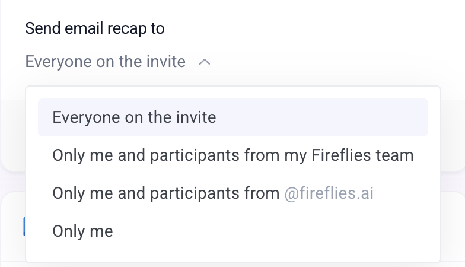465x267 pixels.
Task: Click the blue element left of the dropdown panel
Action: [24, 227]
